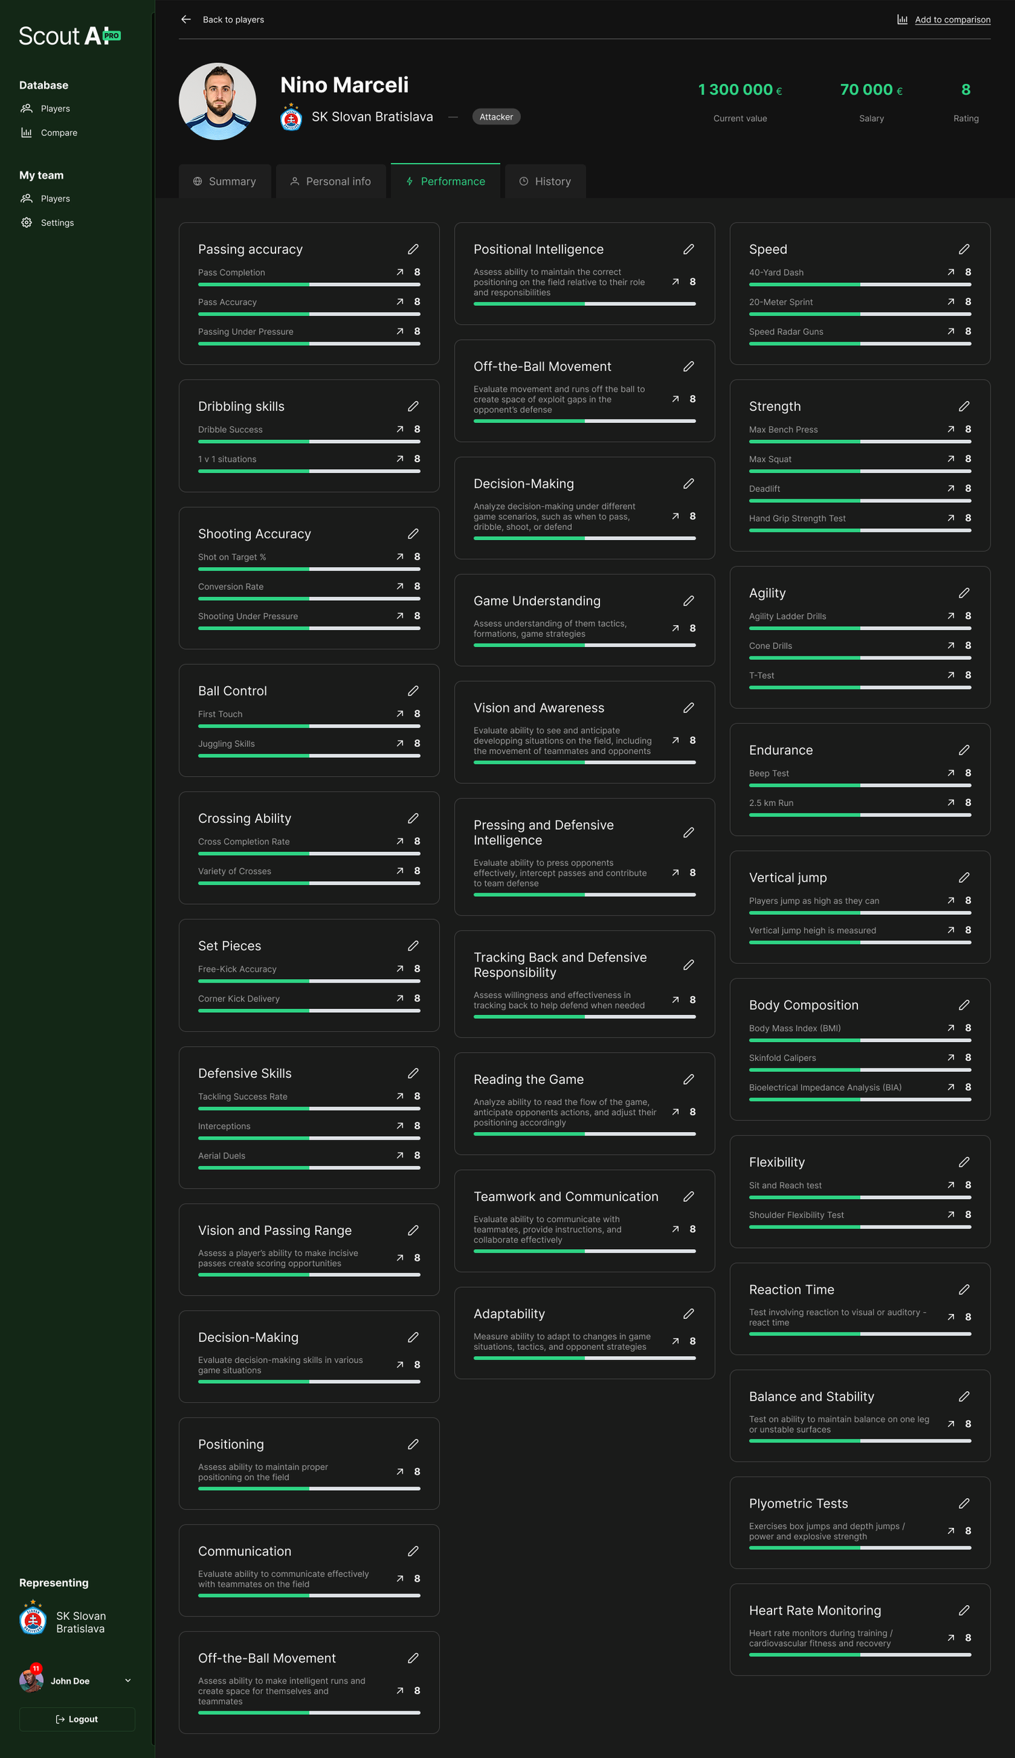Edit the Agility card
The width and height of the screenshot is (1015, 1758).
[964, 593]
